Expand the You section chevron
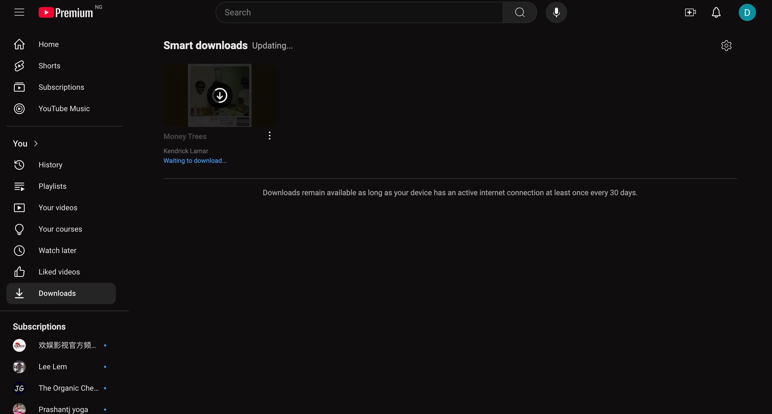This screenshot has height=414, width=772. coord(36,144)
